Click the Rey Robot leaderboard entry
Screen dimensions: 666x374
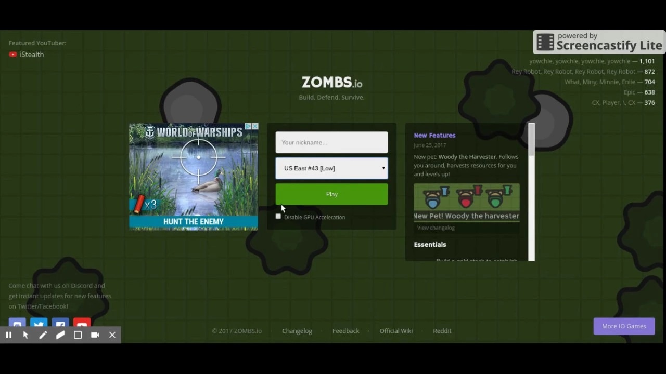click(583, 72)
